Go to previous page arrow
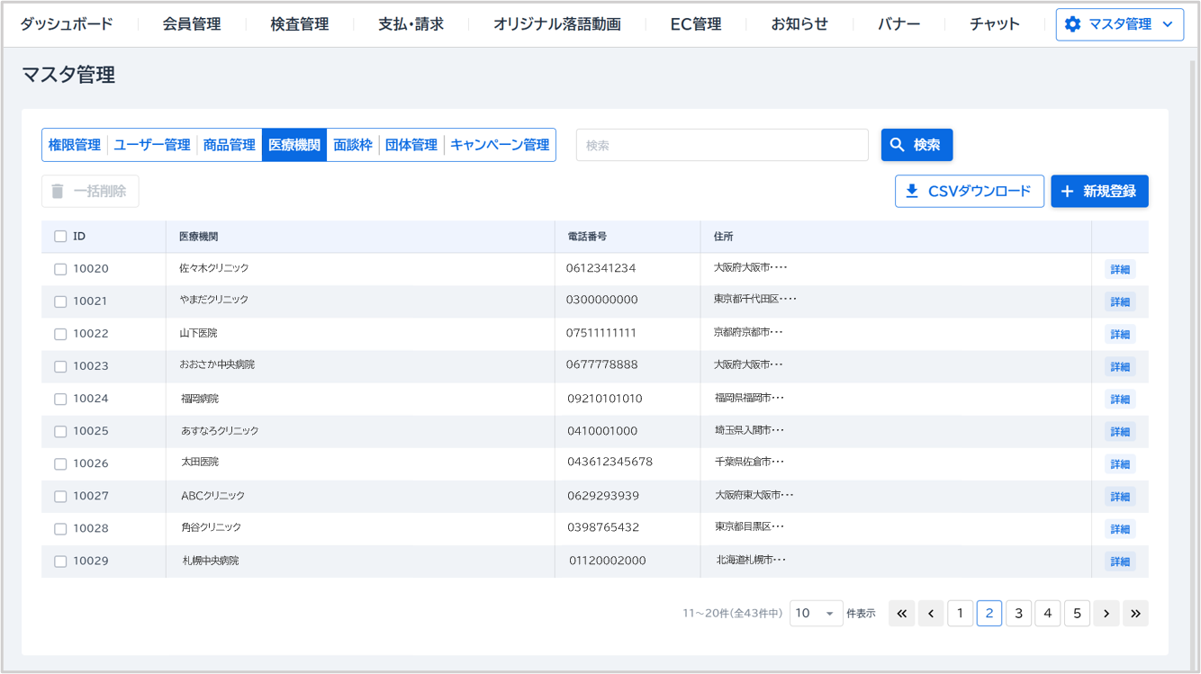Screen dimensions: 1201x674 pos(931,614)
